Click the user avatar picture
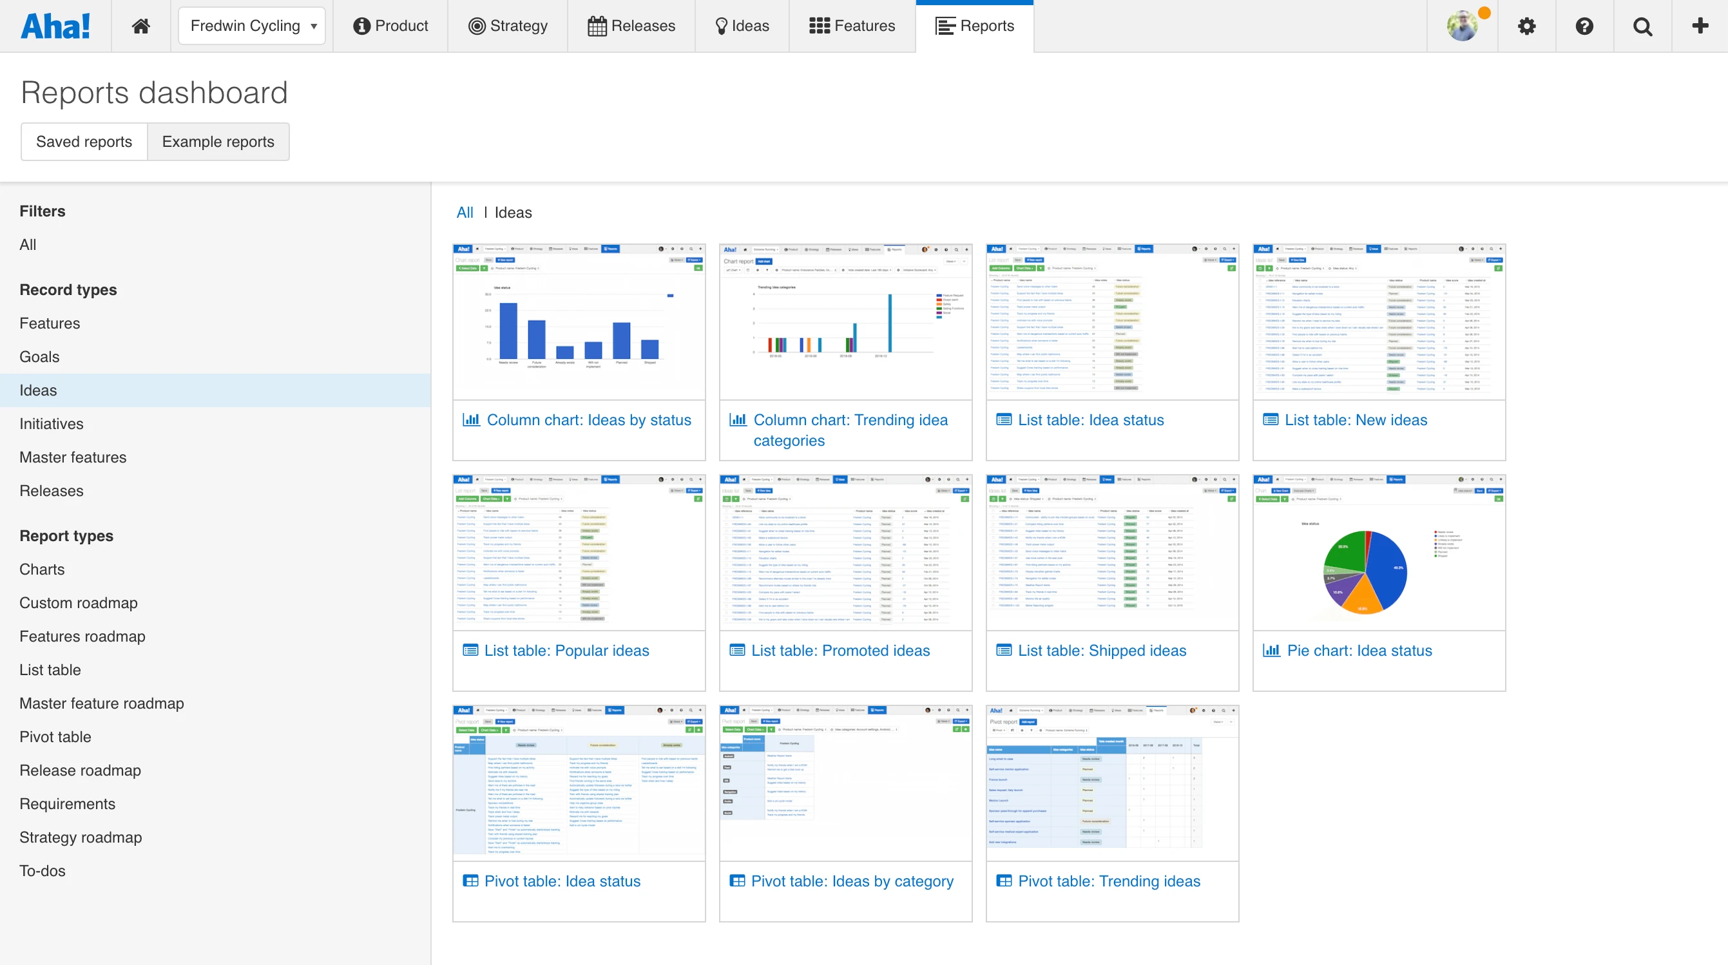 (x=1463, y=26)
